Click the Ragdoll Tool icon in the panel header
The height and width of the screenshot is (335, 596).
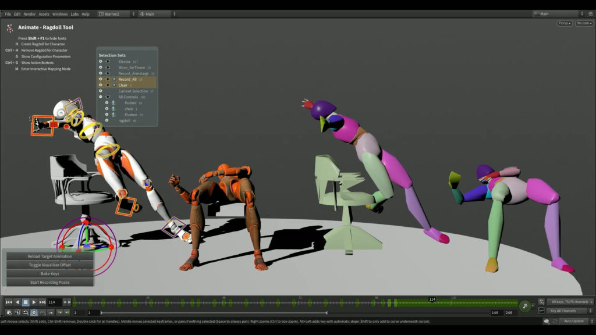pyautogui.click(x=9, y=26)
